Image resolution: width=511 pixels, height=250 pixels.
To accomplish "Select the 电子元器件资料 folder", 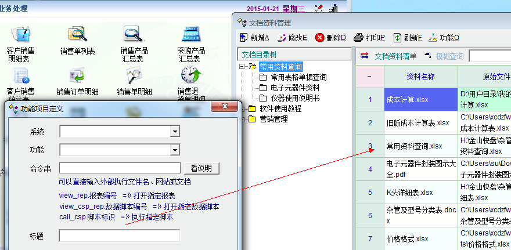I will point(293,88).
